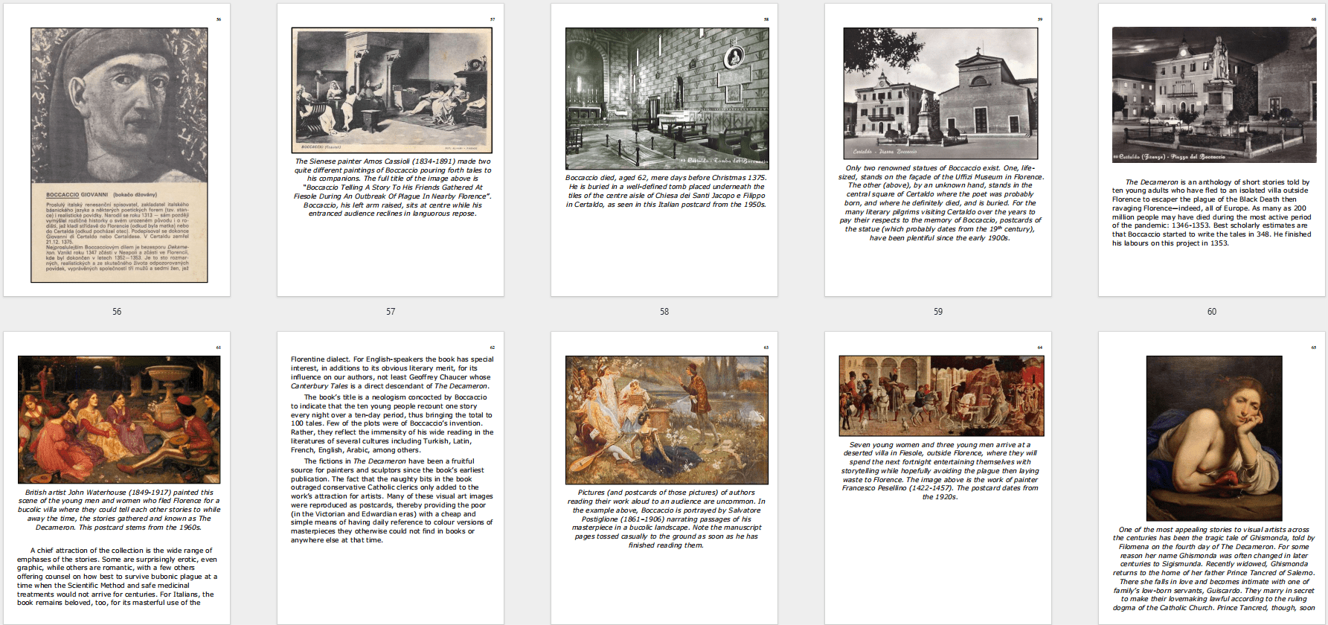Click the night piazza postcard image on page 60
This screenshot has height=625, width=1328.
pyautogui.click(x=1213, y=94)
